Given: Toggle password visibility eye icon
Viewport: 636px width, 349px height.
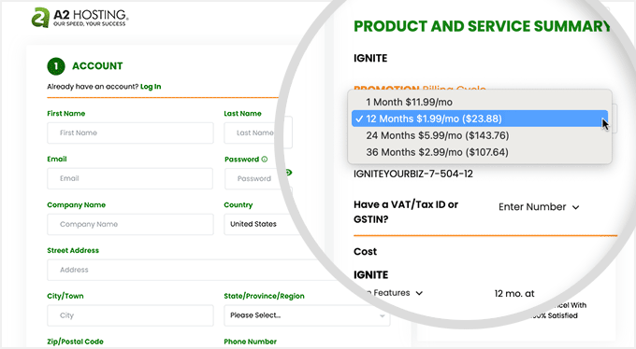Looking at the screenshot, I should pos(288,173).
